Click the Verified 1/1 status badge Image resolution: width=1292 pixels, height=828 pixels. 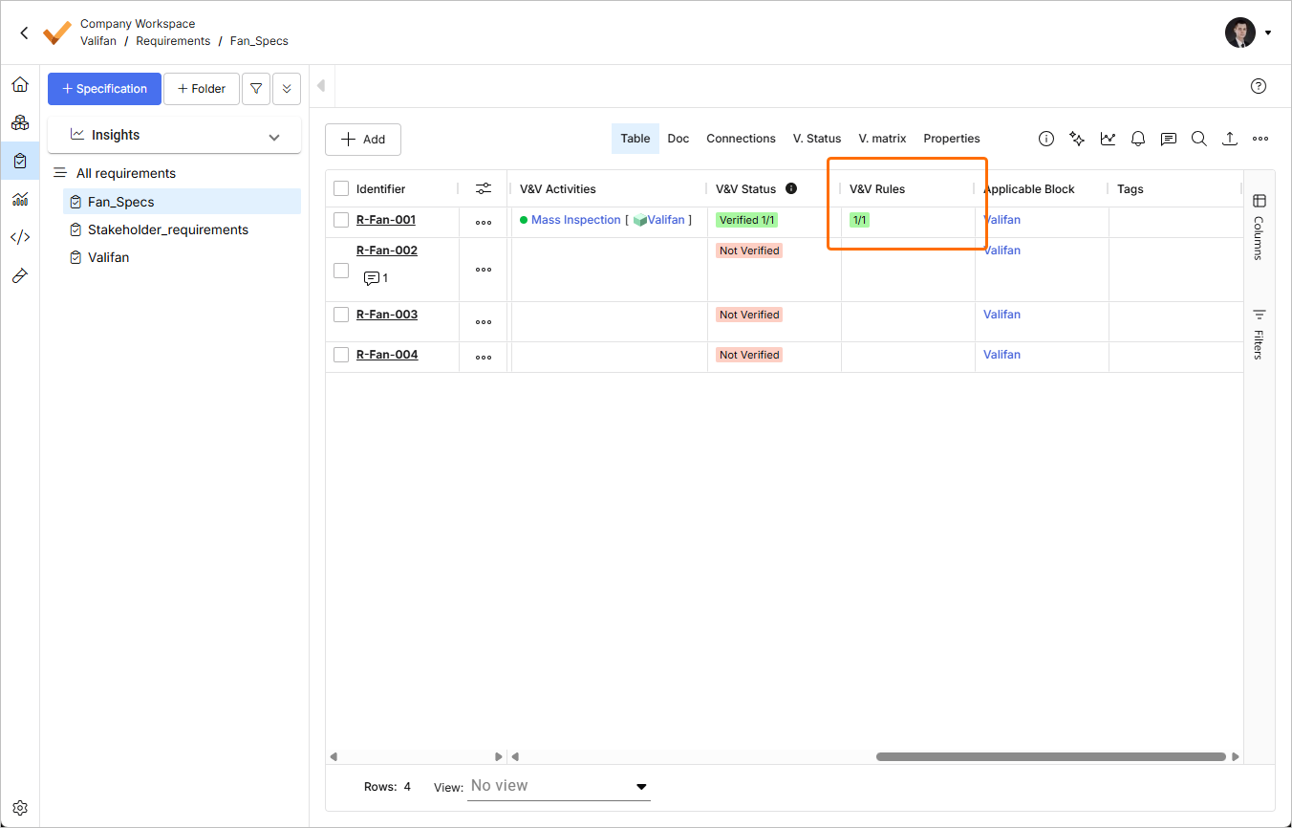click(746, 220)
